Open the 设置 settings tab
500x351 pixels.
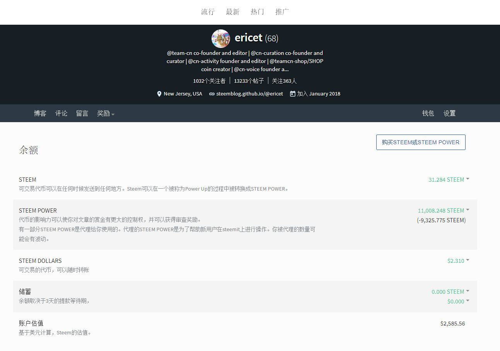(x=450, y=113)
